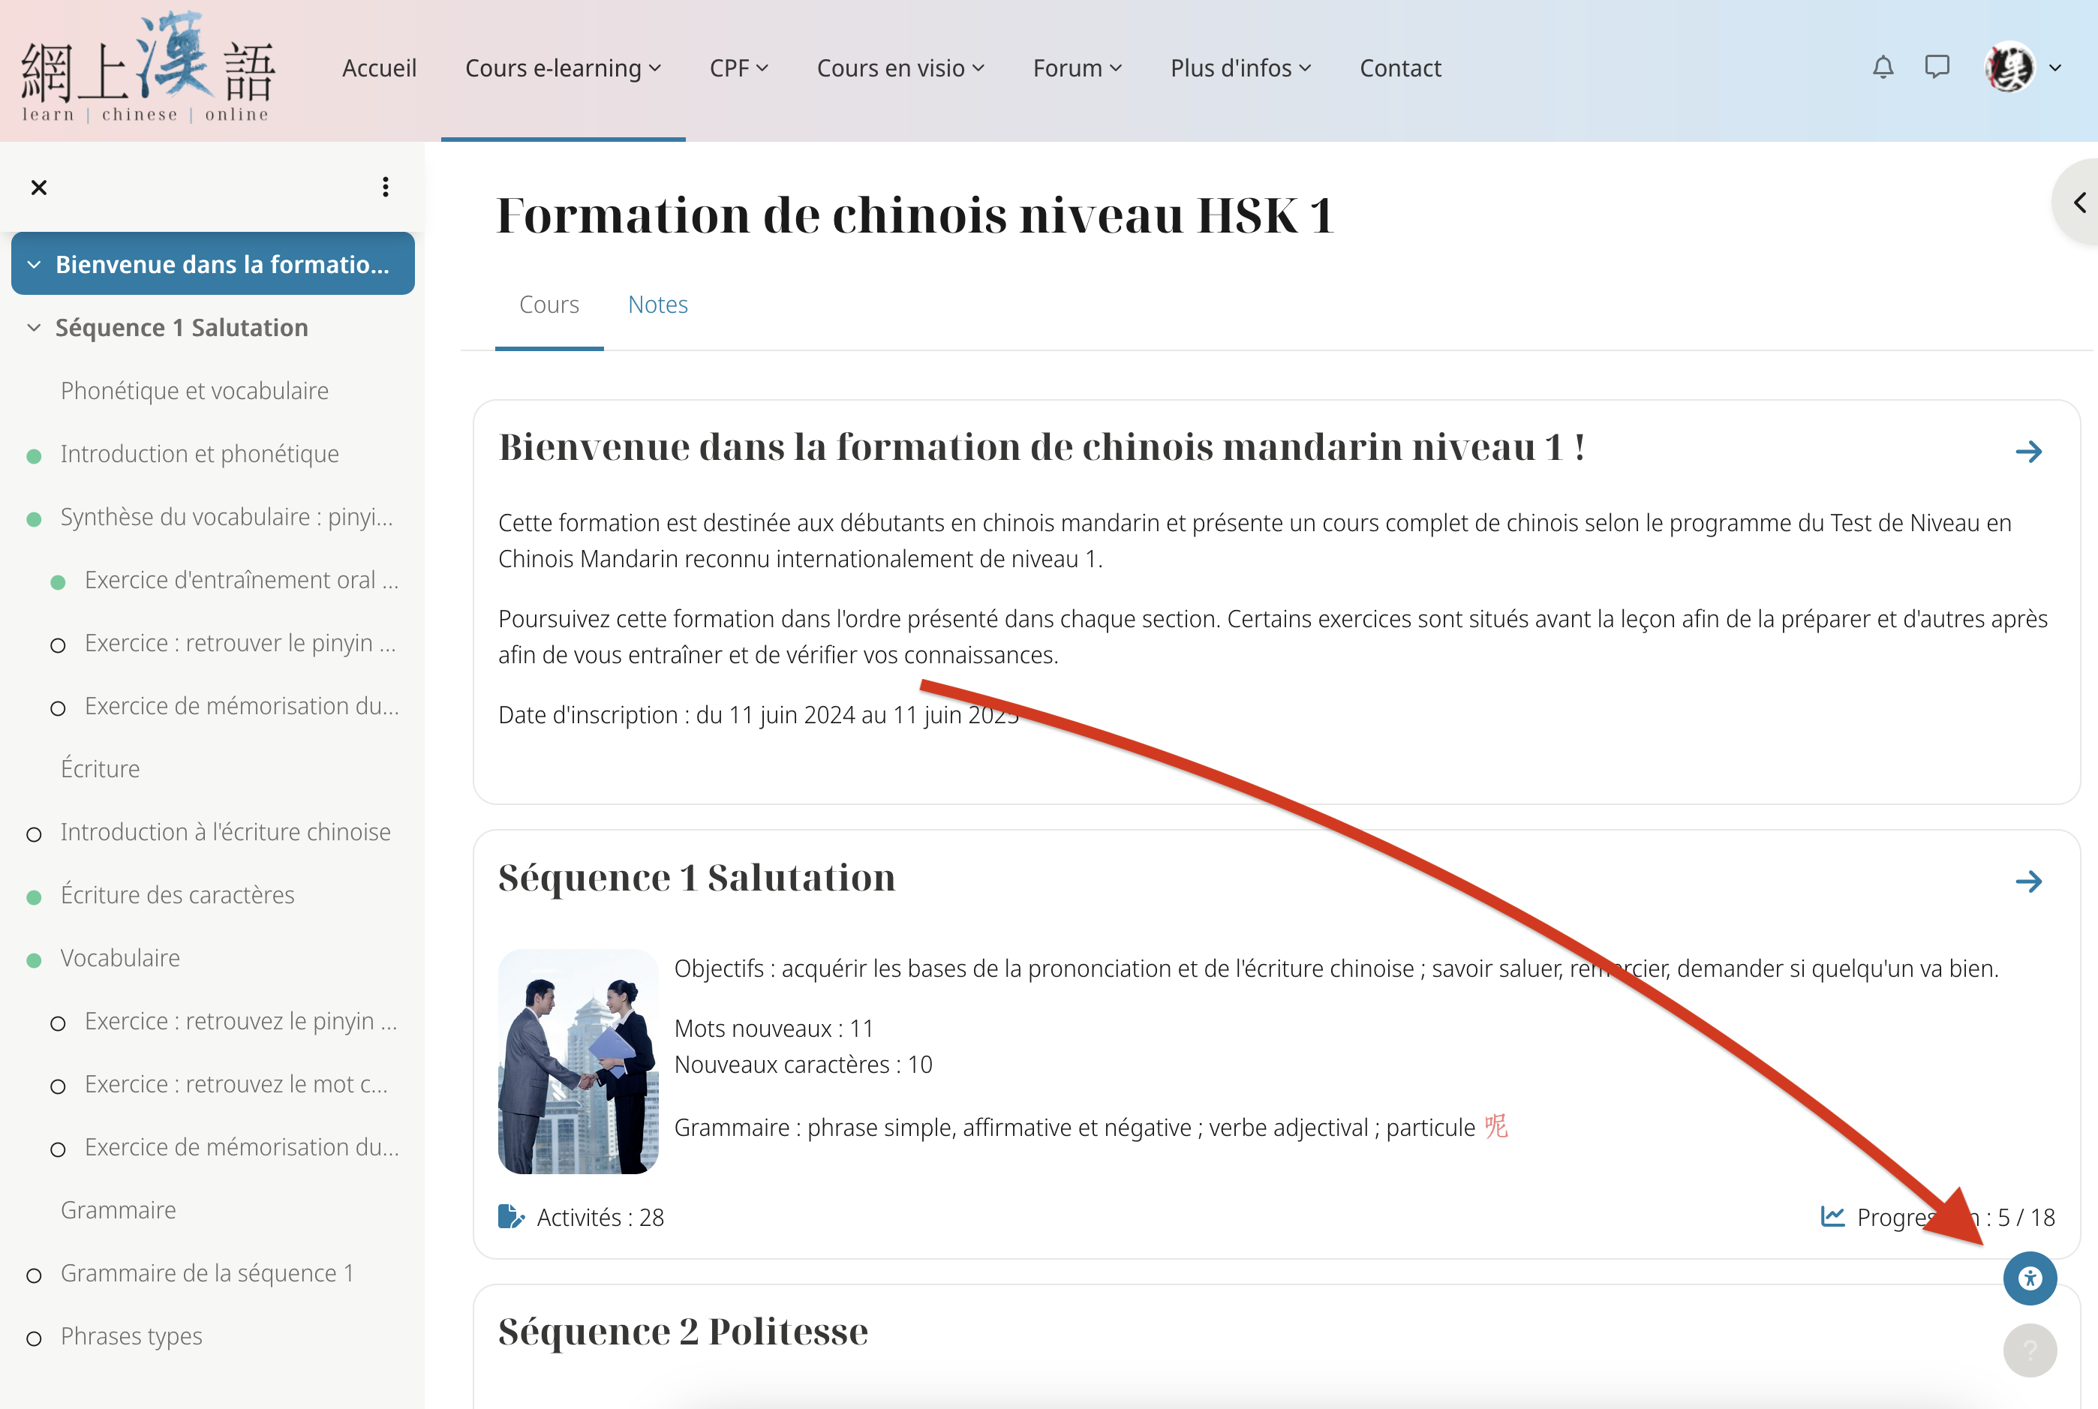Open Séquence 1 Salutation arrow link

click(2029, 878)
